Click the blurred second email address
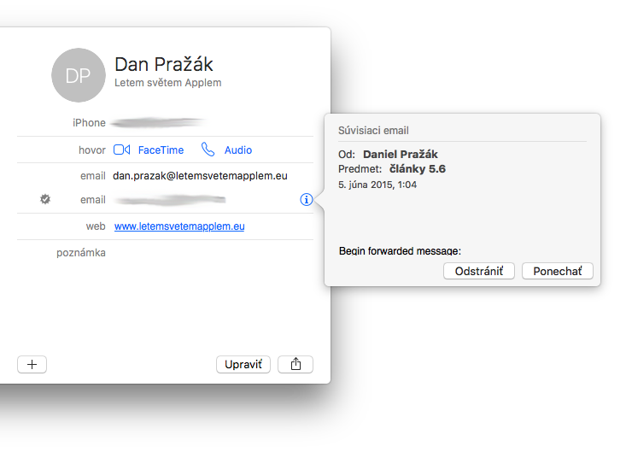Screen dimensions: 626x452 click(169, 200)
